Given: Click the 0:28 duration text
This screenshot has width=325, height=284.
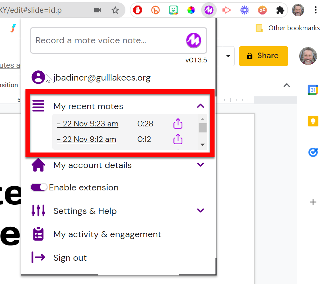Looking at the screenshot, I should coord(145,124).
